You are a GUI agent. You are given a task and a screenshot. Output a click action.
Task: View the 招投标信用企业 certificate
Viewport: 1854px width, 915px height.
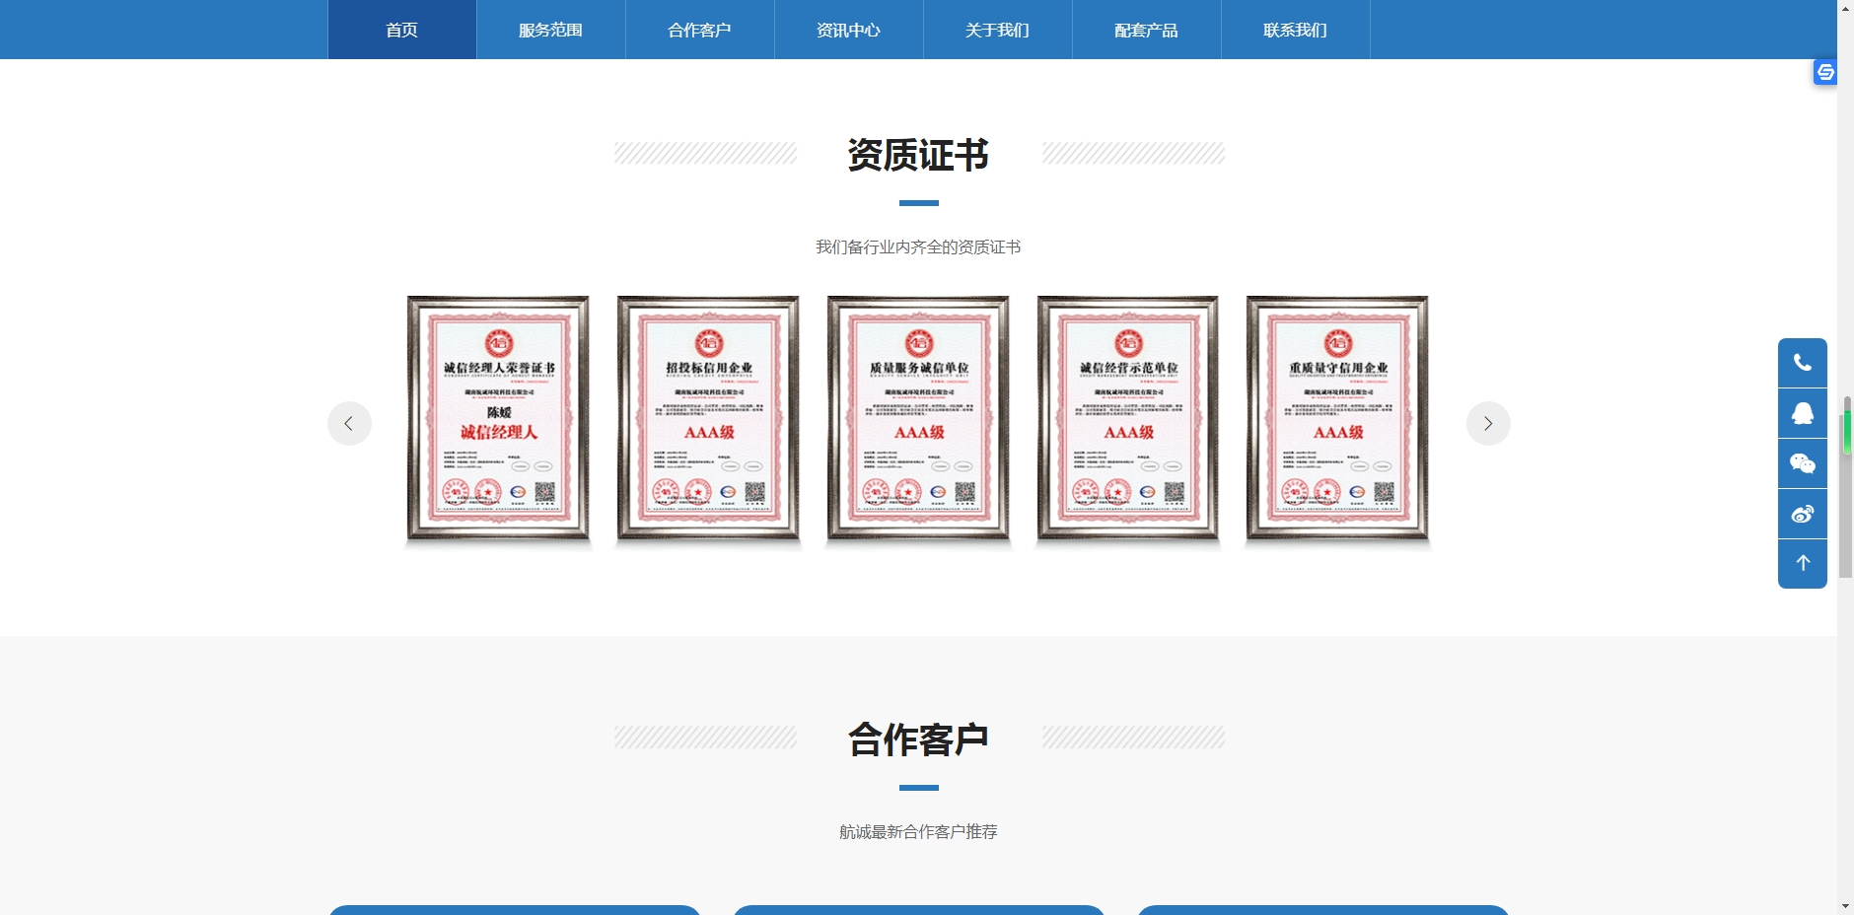pos(708,418)
